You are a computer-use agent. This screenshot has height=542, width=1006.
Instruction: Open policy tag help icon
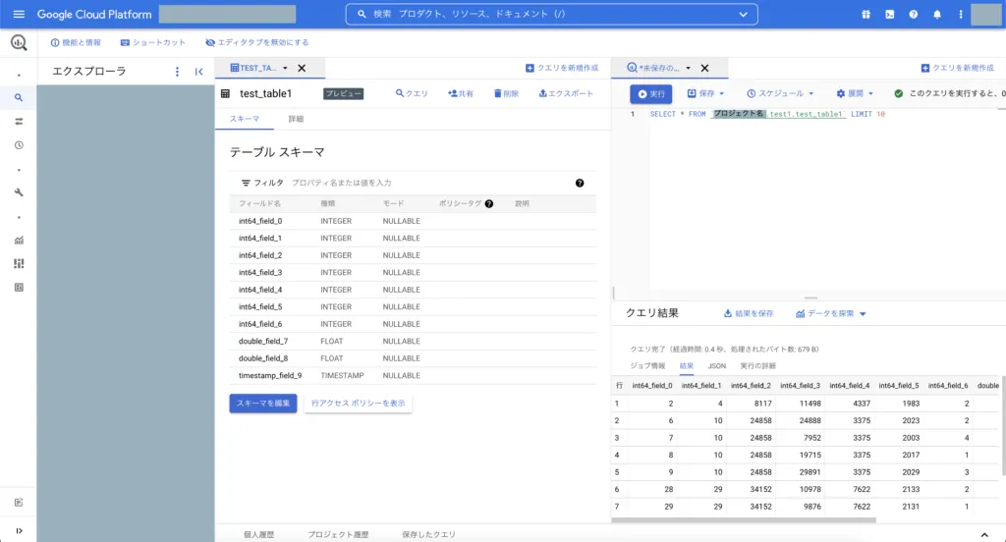point(489,203)
